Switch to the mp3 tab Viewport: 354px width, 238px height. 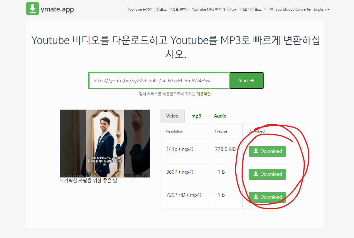196,116
